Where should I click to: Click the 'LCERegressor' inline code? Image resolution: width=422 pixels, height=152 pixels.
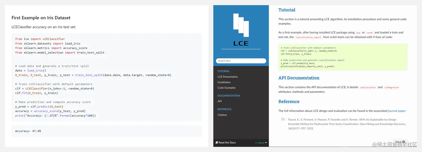click(x=392, y=87)
